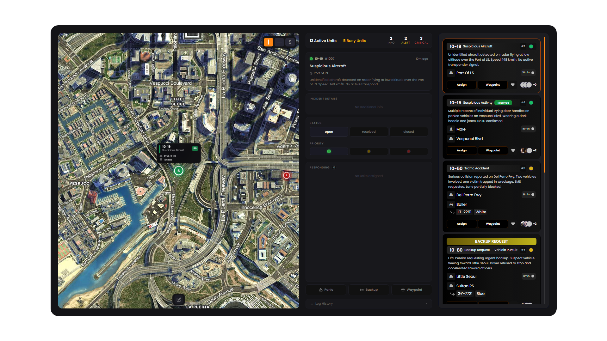The image size is (607, 341).
Task: Assign a unit to Suspicious Activity
Action: (x=461, y=150)
